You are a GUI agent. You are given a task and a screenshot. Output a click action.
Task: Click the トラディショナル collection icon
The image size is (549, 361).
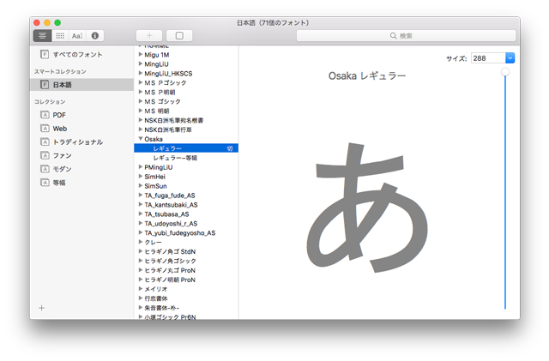pos(45,141)
